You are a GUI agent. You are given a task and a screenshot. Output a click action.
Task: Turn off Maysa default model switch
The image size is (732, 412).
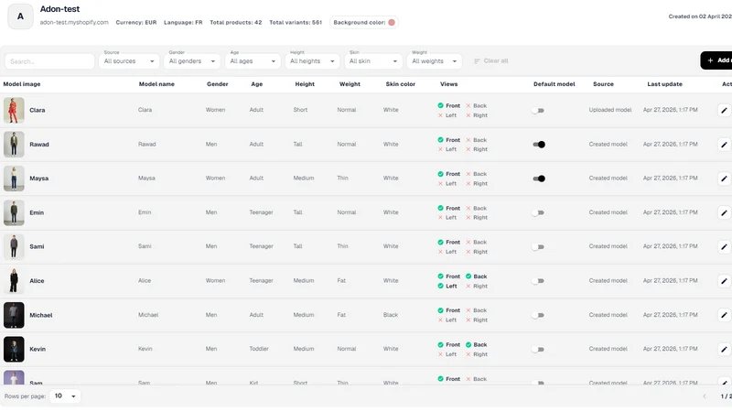pos(539,179)
